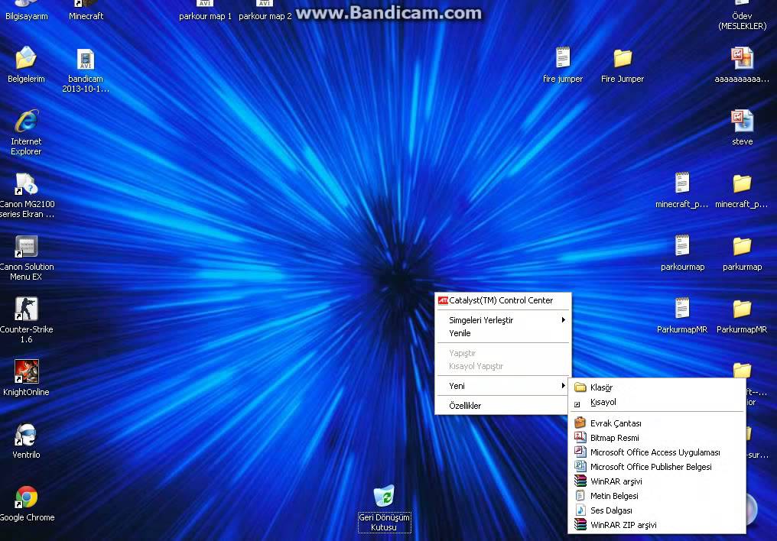The image size is (777, 541).
Task: Select the steve presentation file icon
Action: pyautogui.click(x=742, y=121)
